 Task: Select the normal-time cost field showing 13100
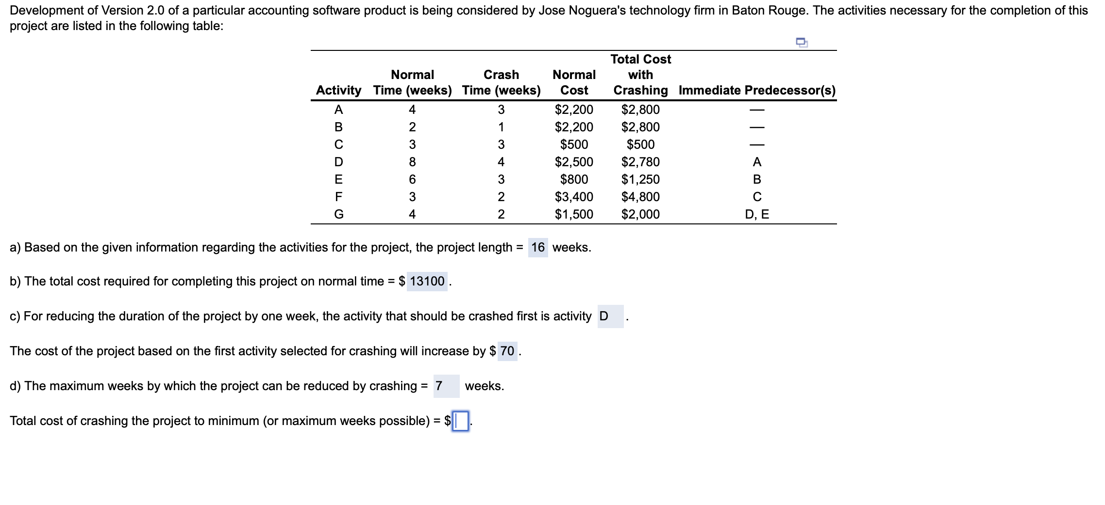coord(427,282)
